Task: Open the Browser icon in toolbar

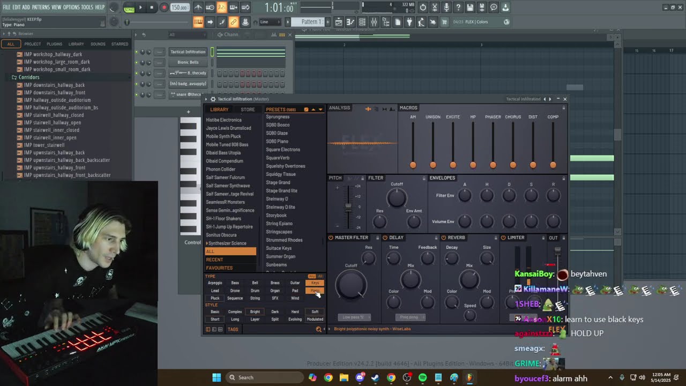Action: tap(386, 22)
